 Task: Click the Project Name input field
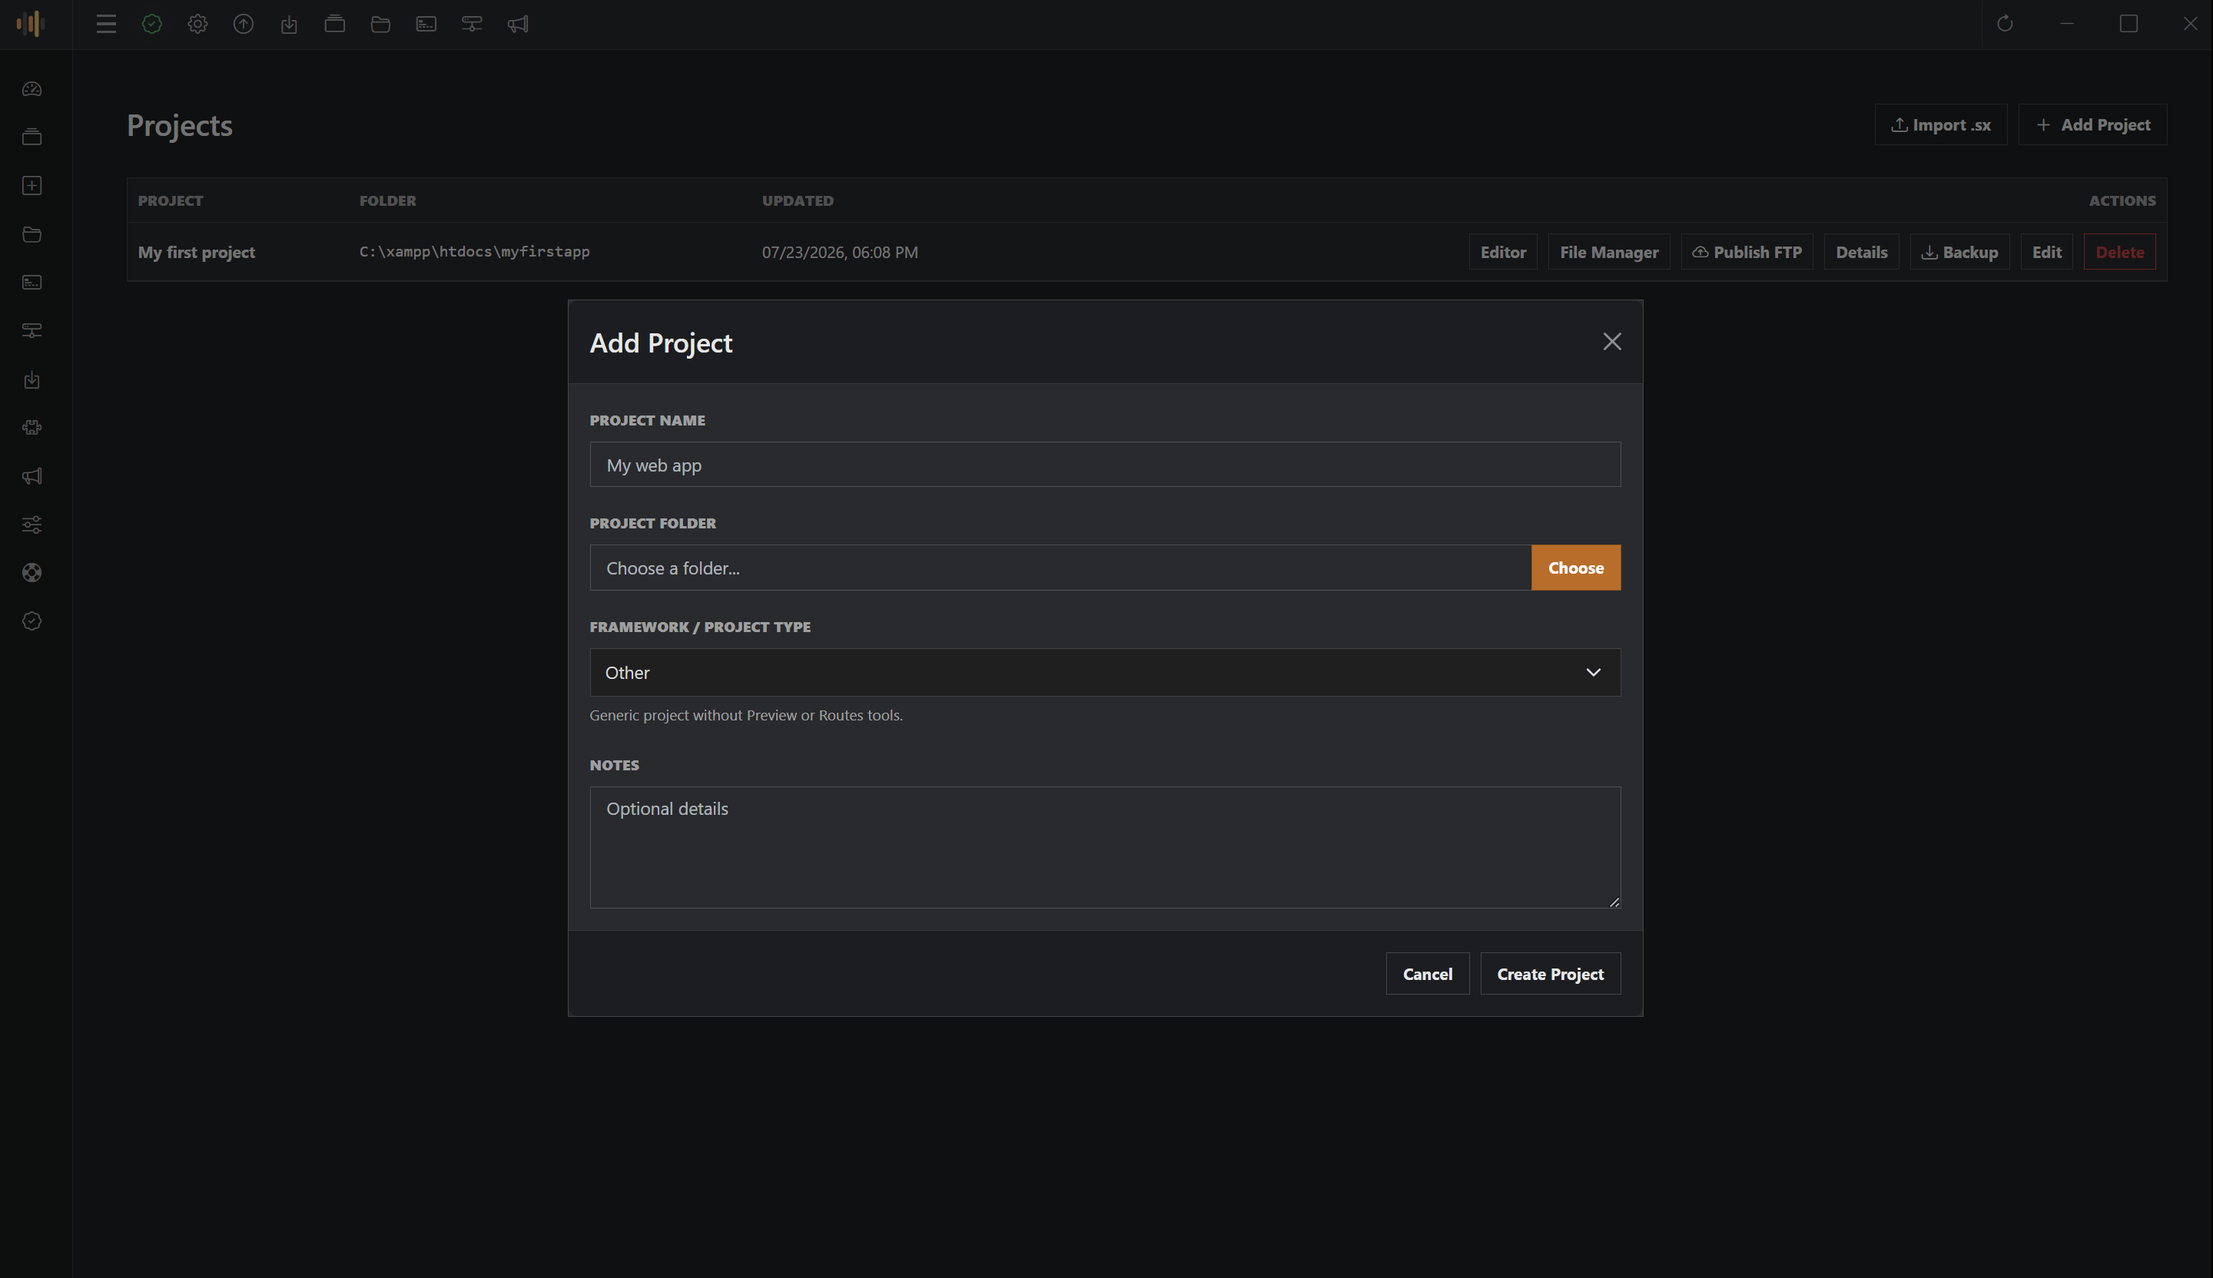point(1105,465)
